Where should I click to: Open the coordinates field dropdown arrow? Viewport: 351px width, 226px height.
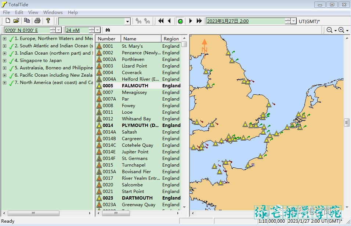(59, 30)
